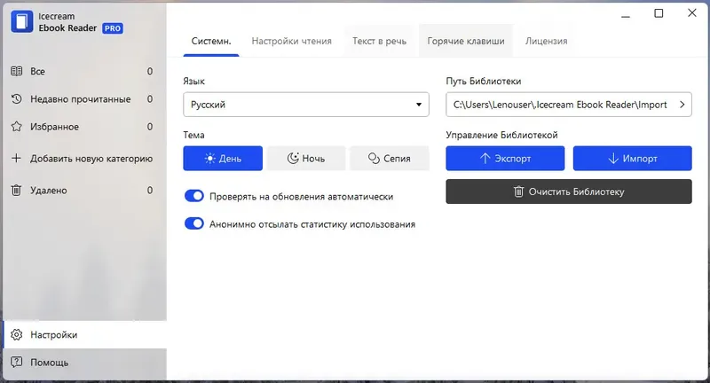
Task: Click the 'Удалено' trash bin icon
Action: pos(17,190)
